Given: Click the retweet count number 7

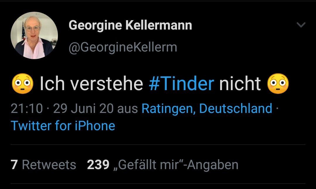Looking at the screenshot, I should coord(14,165).
